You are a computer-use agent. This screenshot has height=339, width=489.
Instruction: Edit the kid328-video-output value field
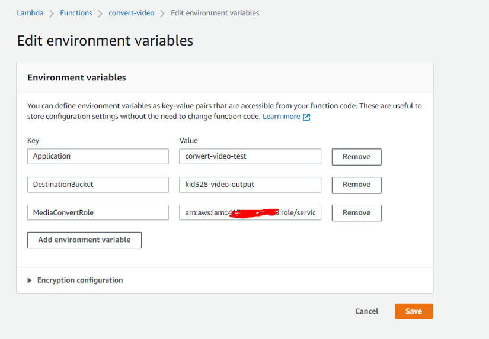pyautogui.click(x=250, y=185)
